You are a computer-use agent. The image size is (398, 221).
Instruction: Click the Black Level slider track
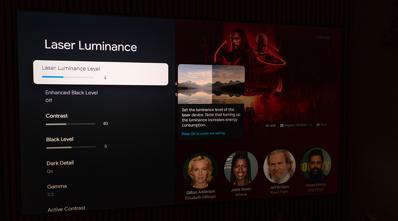pyautogui.click(x=71, y=147)
